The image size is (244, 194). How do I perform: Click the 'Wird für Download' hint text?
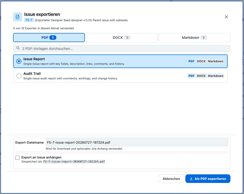[x=84, y=149]
